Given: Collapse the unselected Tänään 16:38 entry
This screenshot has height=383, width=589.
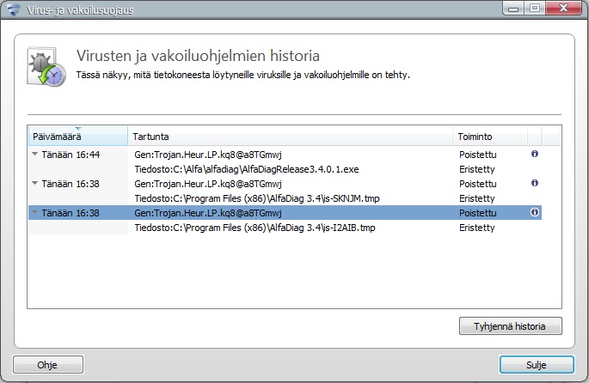Looking at the screenshot, I should [35, 183].
